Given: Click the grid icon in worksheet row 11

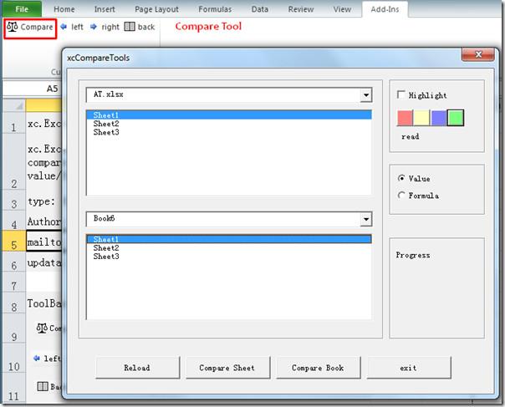Looking at the screenshot, I should pos(43,386).
